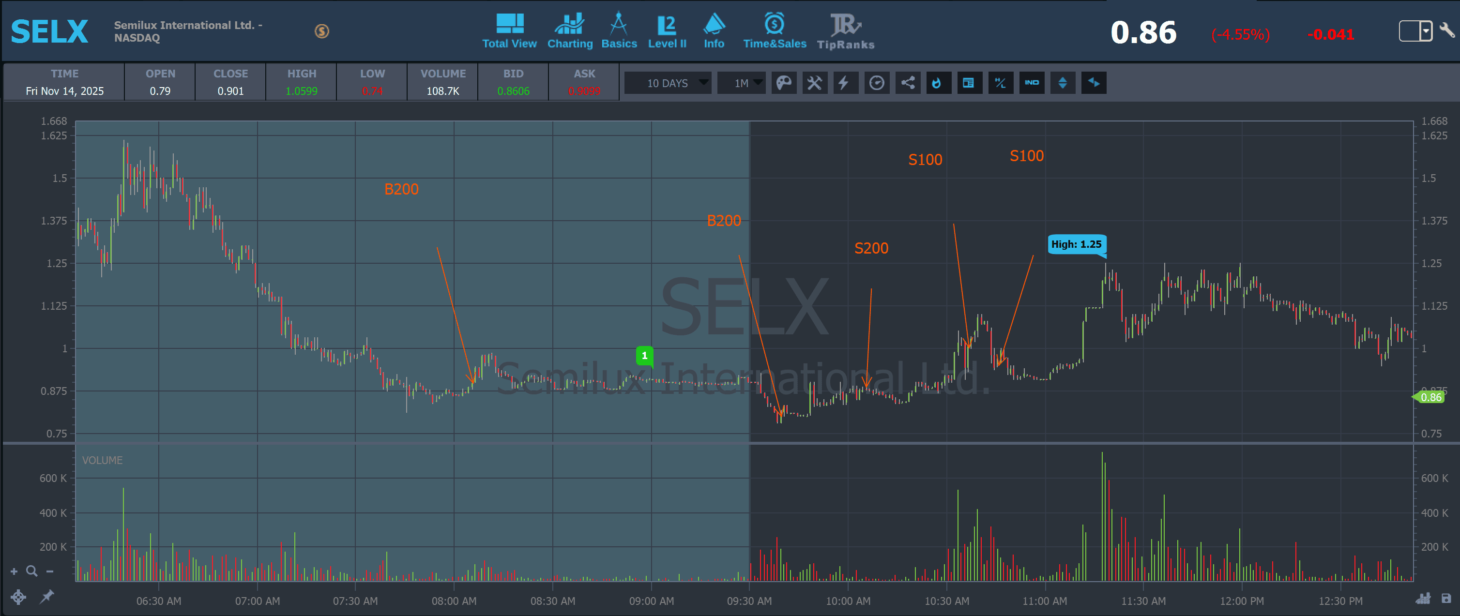Click the lightning bolt icon
1460x616 pixels.
pos(845,83)
